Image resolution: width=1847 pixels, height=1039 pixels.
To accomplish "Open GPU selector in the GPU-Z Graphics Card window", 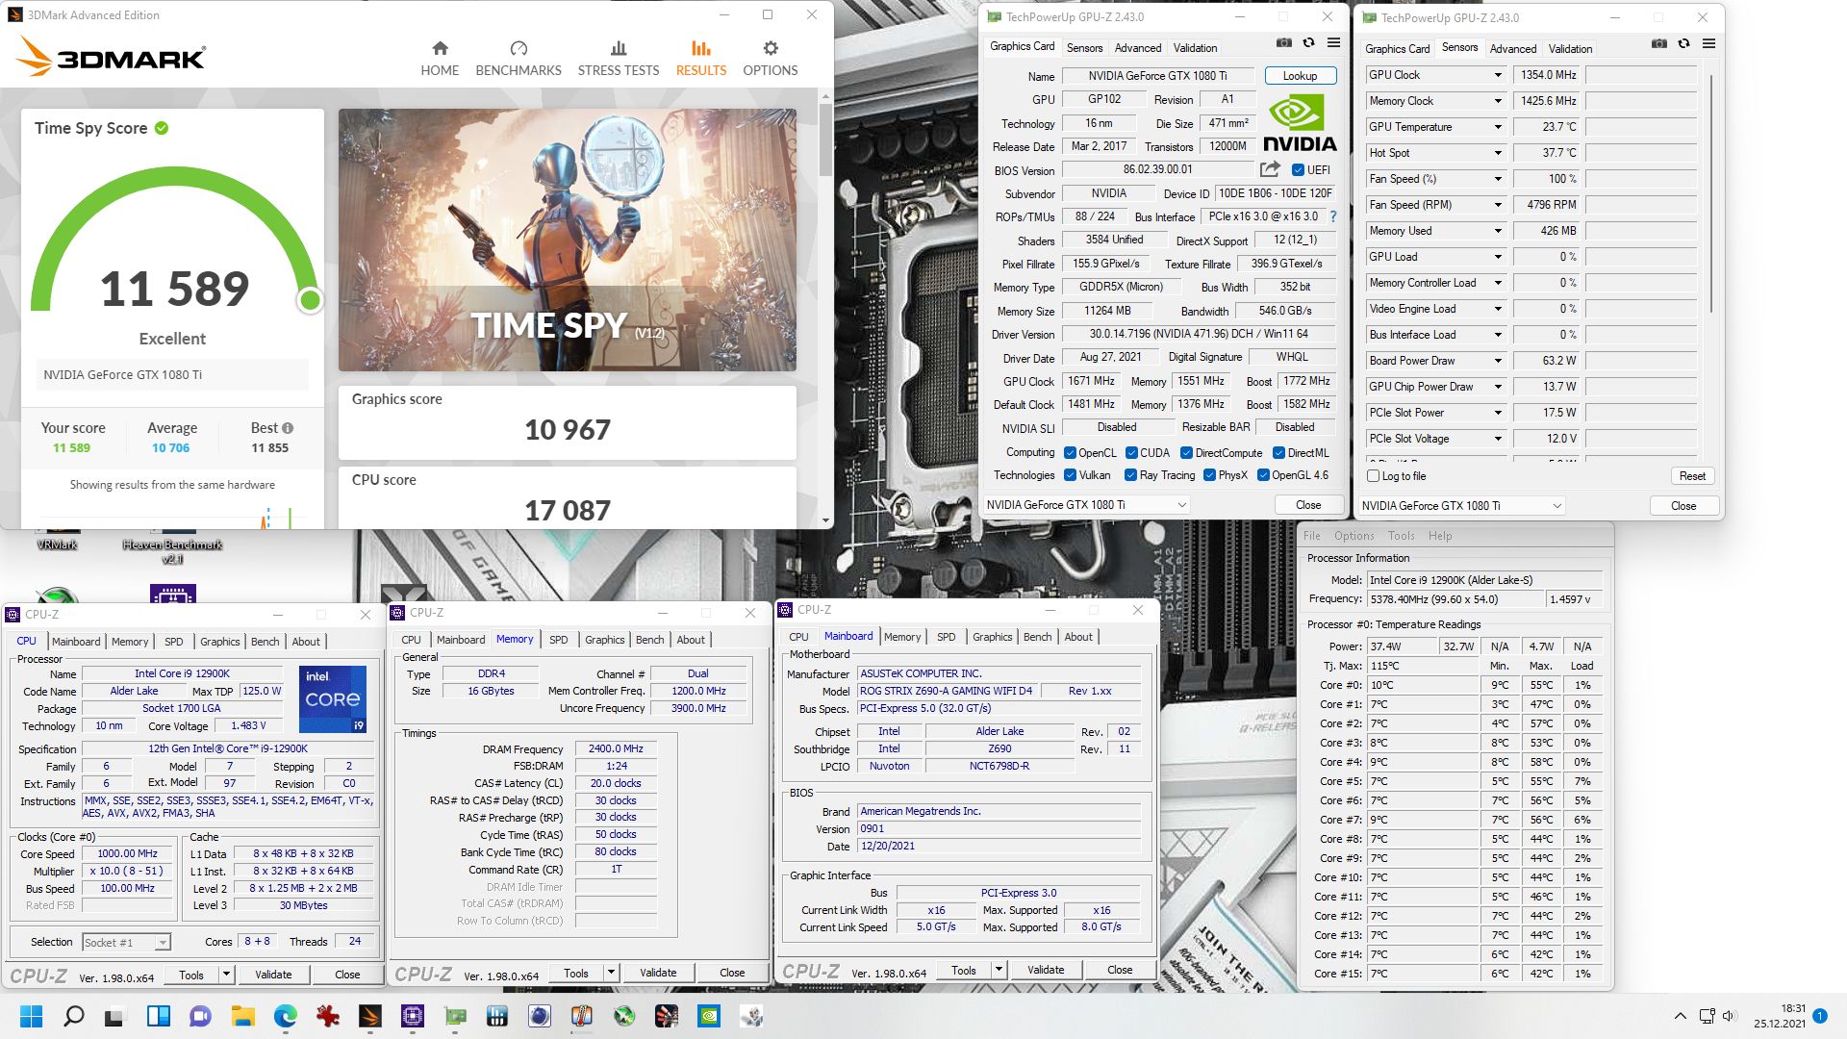I will [1087, 505].
